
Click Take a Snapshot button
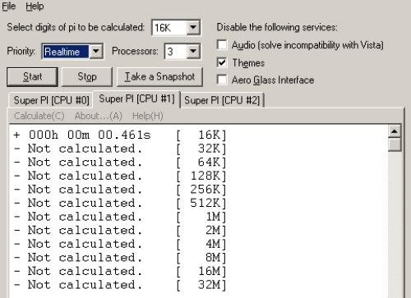pos(159,77)
